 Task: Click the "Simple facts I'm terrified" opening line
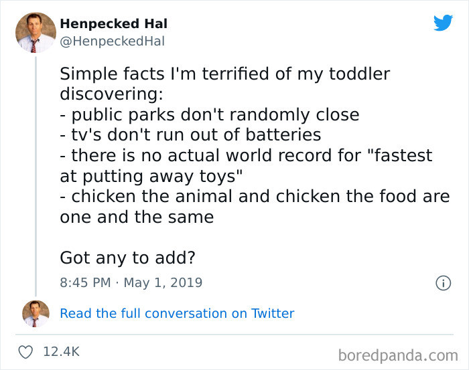coord(225,74)
